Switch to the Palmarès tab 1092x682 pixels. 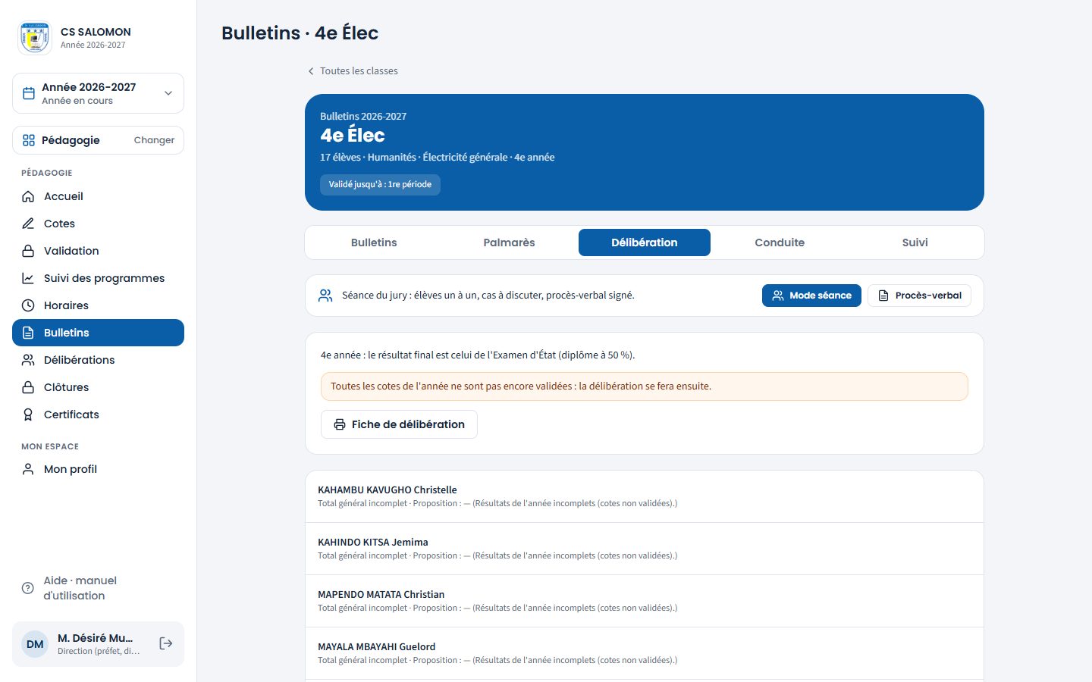[x=509, y=242]
